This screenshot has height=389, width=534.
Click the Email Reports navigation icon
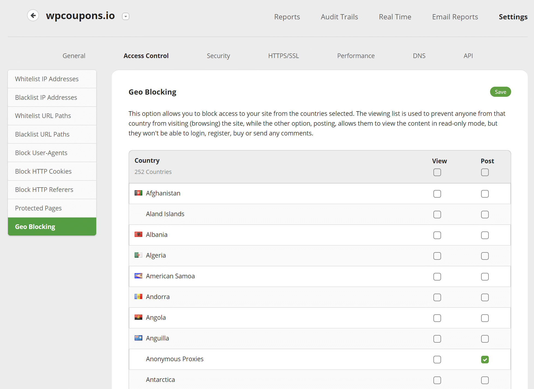[455, 17]
